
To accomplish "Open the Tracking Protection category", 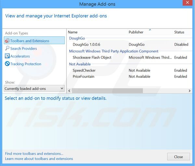I will pyautogui.click(x=26, y=64).
